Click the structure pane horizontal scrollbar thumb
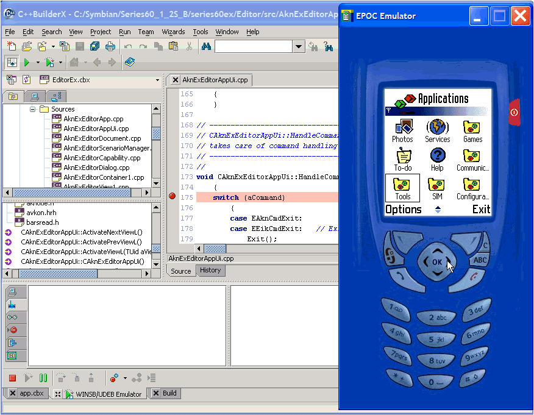 58,274
